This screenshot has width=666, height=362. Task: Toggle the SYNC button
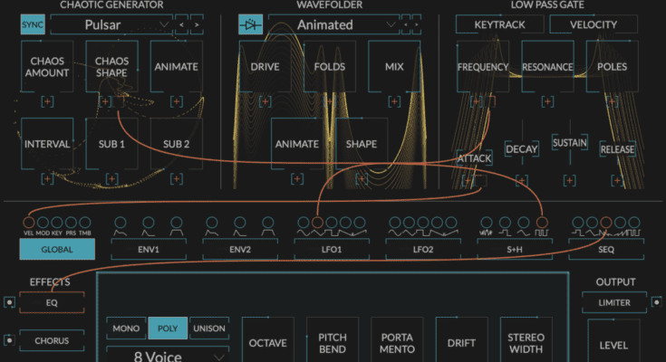tap(32, 24)
